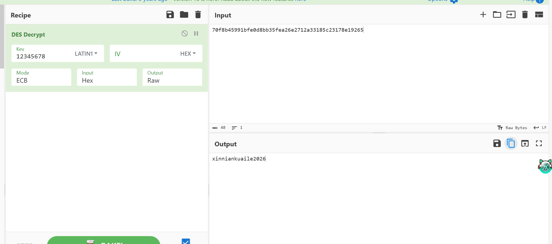The width and height of the screenshot is (552, 244).
Task: Maximise the output pane
Action: tap(539, 144)
